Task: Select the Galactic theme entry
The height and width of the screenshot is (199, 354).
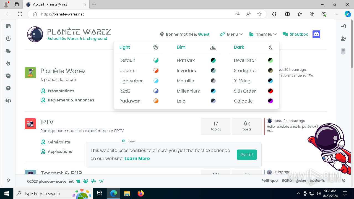Action: 253,101
